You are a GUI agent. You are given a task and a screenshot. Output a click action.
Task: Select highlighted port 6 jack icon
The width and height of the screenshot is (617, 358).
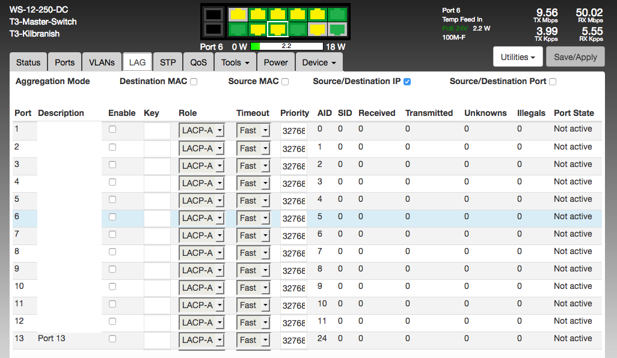[x=277, y=29]
